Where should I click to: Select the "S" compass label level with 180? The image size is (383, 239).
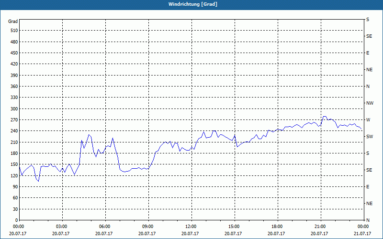pyautogui.click(x=368, y=153)
